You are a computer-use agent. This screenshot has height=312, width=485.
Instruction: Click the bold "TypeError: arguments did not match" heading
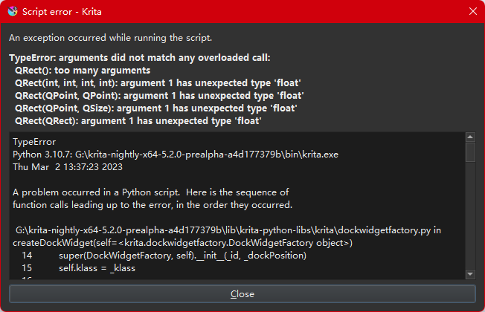click(140, 58)
